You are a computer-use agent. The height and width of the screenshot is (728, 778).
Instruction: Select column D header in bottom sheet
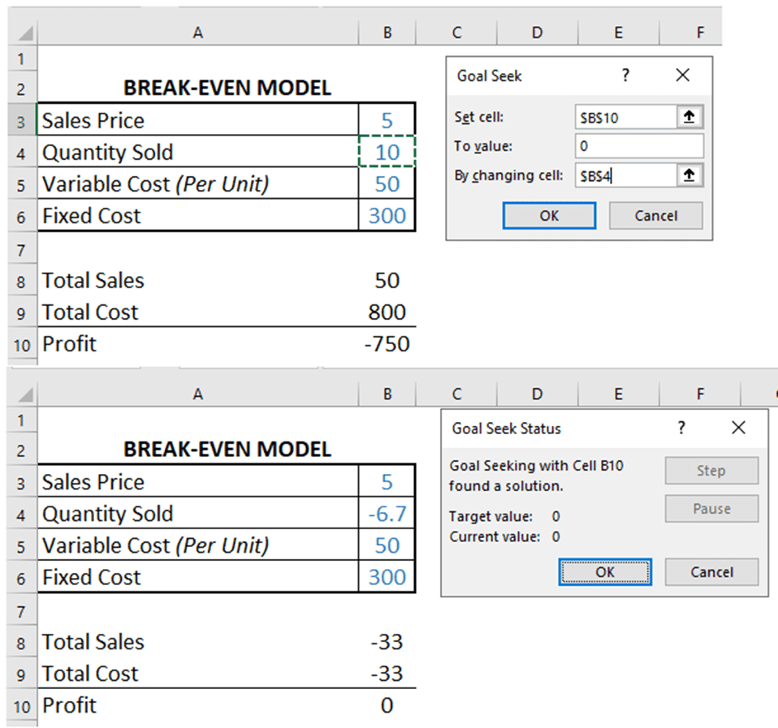pos(538,394)
